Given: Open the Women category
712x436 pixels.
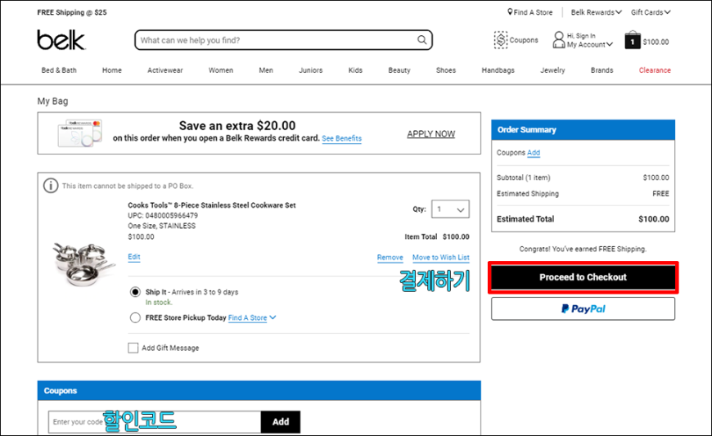Looking at the screenshot, I should [x=221, y=70].
